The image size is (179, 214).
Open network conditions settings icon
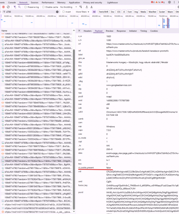tap(81, 7)
